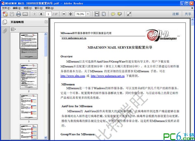The width and height of the screenshot is (195, 141).
Task: Open the 编辑 menu
Action: tap(17, 8)
